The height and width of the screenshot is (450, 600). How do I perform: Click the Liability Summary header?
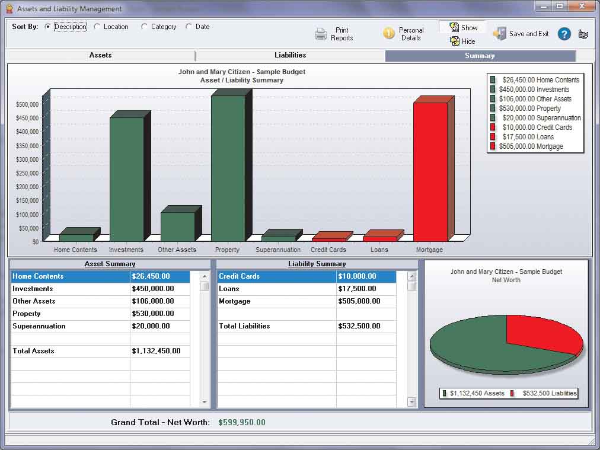[x=317, y=264]
